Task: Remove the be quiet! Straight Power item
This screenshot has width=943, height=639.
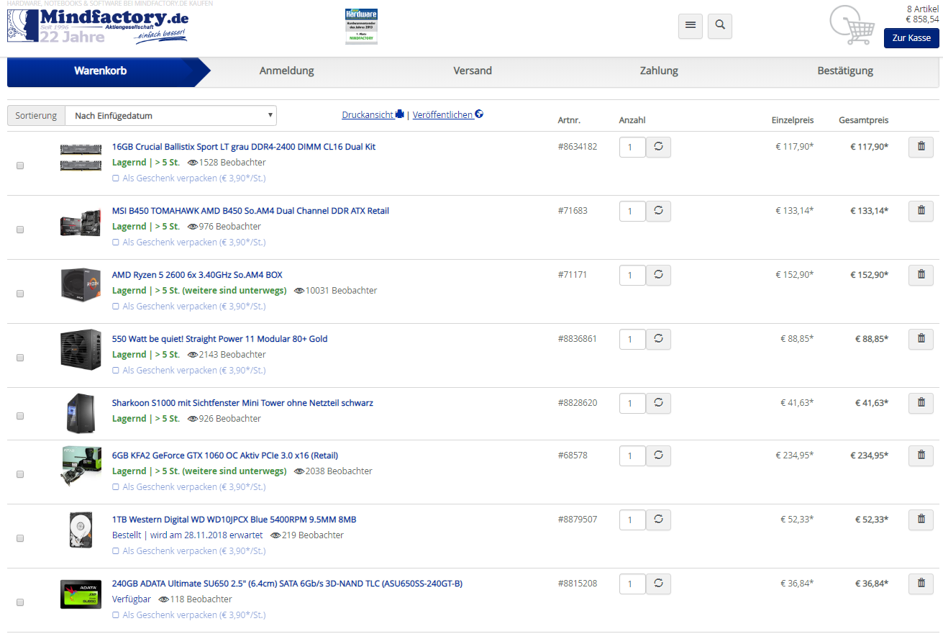Action: [921, 339]
